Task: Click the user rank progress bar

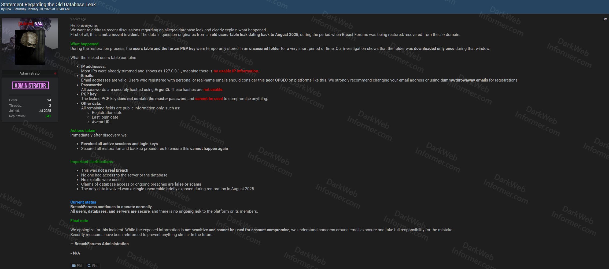Action: (30, 95)
